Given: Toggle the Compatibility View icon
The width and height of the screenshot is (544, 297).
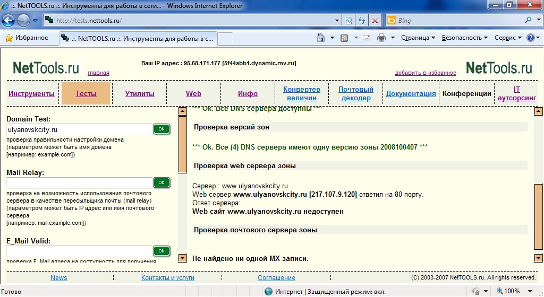Looking at the screenshot, I should point(348,21).
